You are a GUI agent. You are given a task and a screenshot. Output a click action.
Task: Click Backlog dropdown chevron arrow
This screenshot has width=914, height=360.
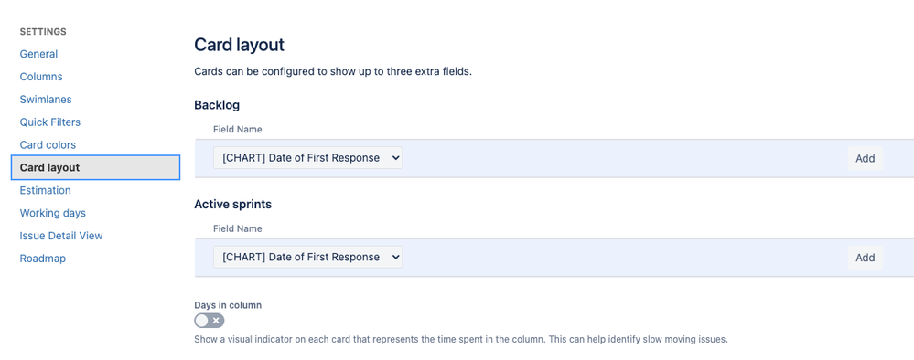(395, 158)
